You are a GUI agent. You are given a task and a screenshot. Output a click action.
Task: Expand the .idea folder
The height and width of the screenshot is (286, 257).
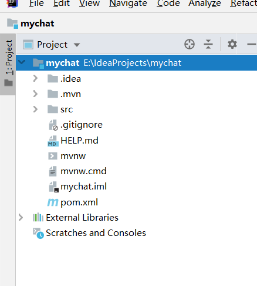[x=35, y=78]
